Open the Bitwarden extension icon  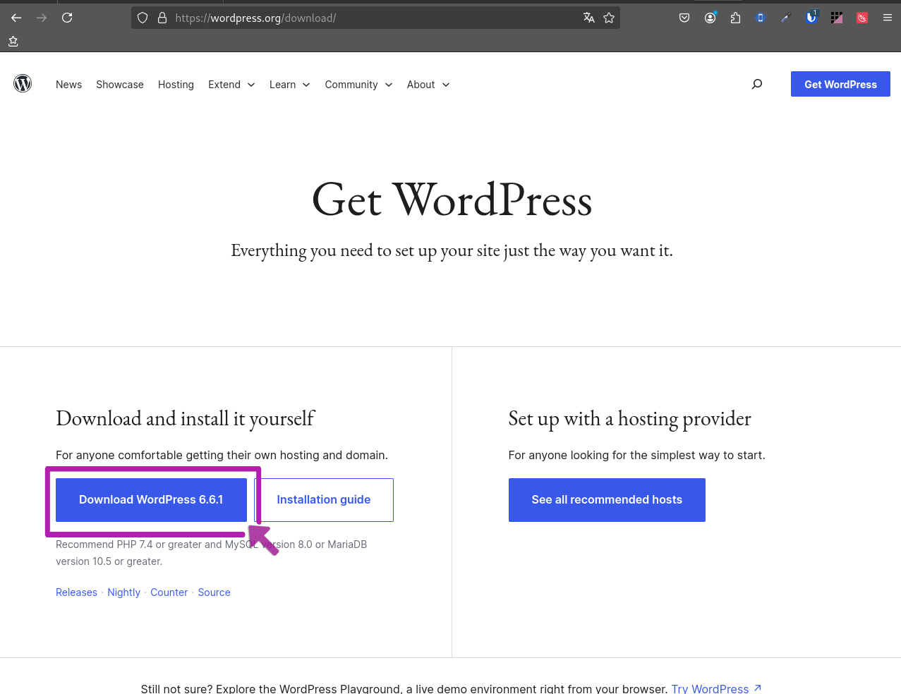click(x=811, y=18)
